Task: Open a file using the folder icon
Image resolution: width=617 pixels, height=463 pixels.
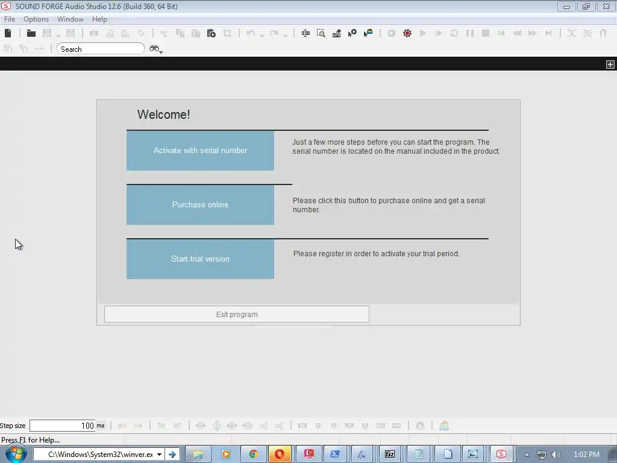Action: [x=31, y=33]
